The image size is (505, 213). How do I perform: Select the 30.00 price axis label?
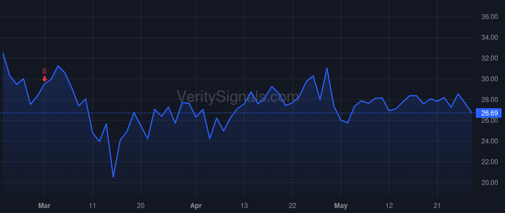click(489, 79)
